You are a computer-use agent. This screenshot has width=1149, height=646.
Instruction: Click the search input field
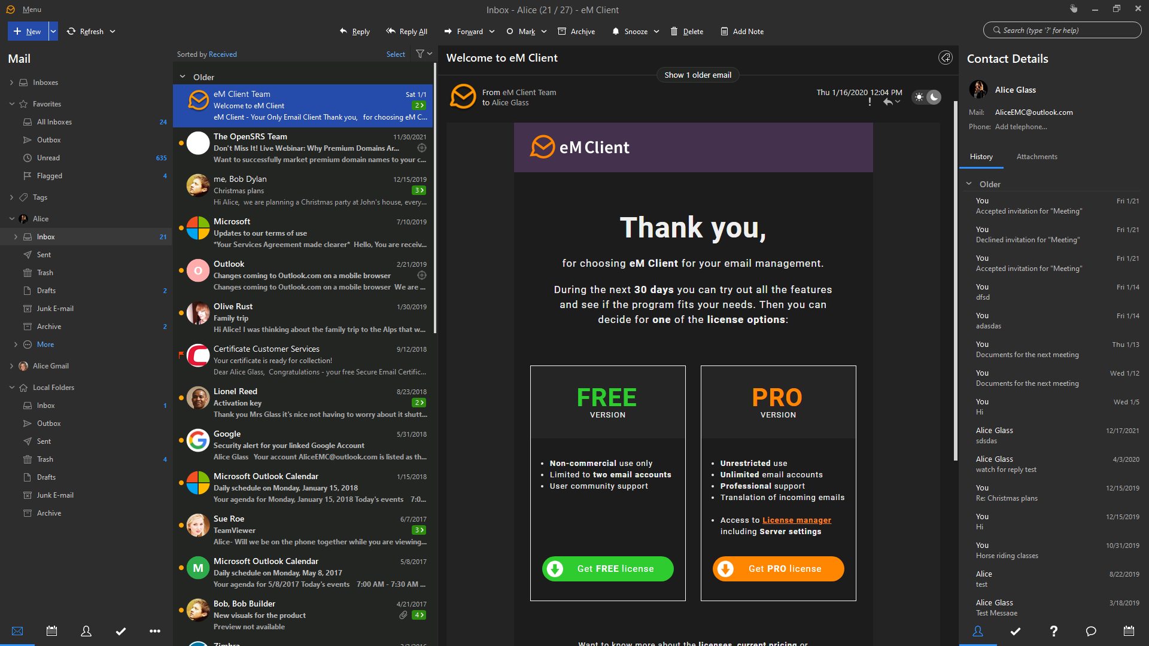click(1062, 31)
